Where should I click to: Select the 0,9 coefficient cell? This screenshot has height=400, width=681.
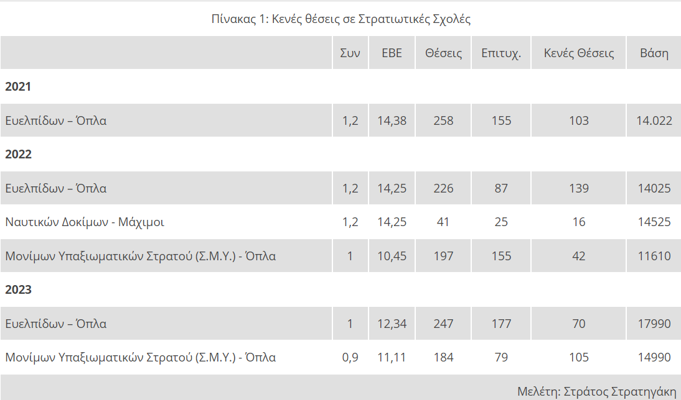(x=350, y=358)
